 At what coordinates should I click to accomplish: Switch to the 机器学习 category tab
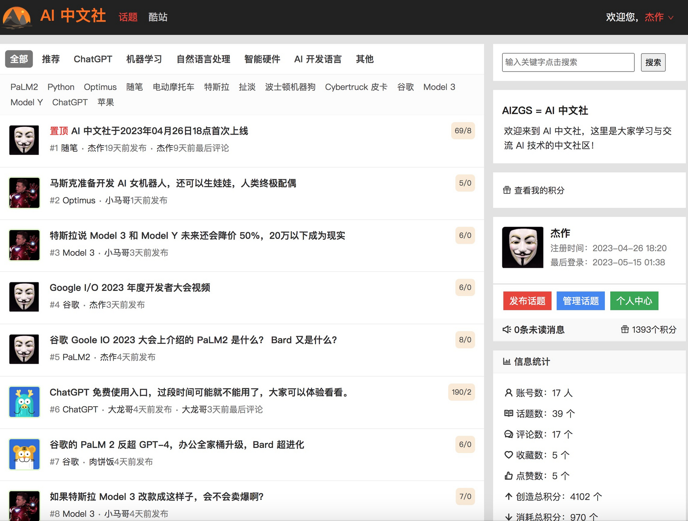click(x=144, y=59)
